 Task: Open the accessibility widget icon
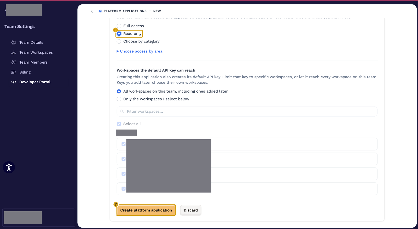9,167
